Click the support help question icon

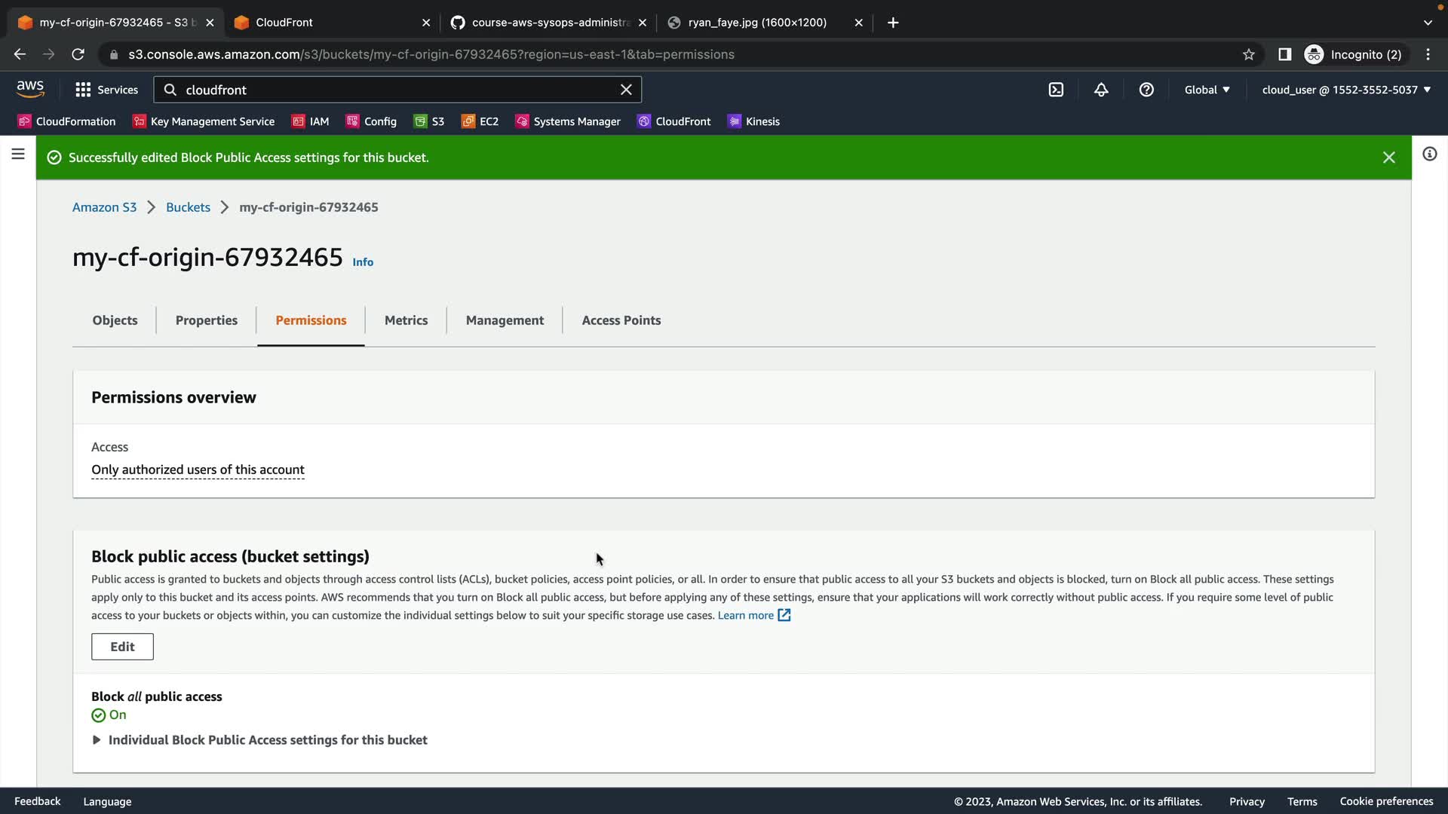tap(1146, 90)
